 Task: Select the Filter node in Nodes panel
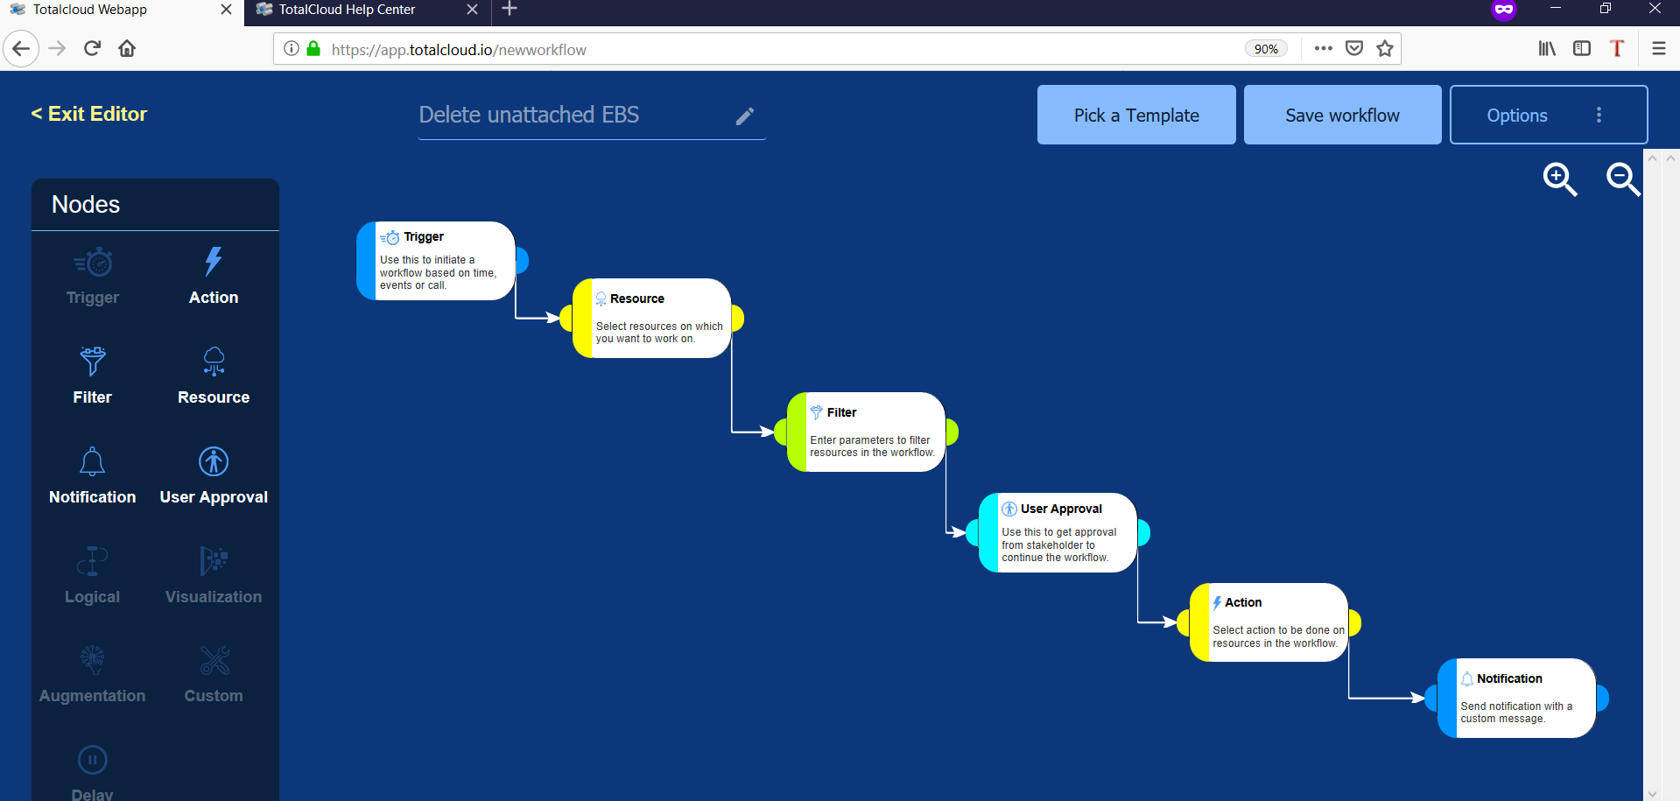point(93,376)
